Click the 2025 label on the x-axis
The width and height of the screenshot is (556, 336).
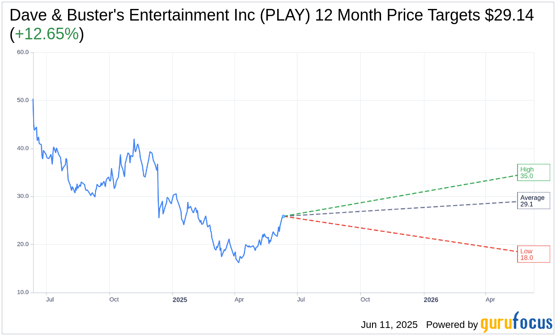pyautogui.click(x=180, y=299)
